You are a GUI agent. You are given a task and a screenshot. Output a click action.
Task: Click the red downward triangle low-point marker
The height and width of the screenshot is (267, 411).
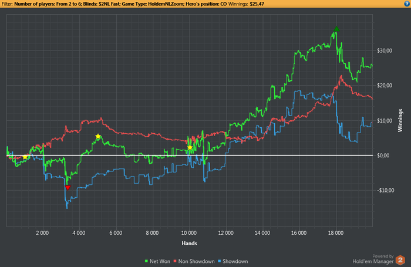68,188
